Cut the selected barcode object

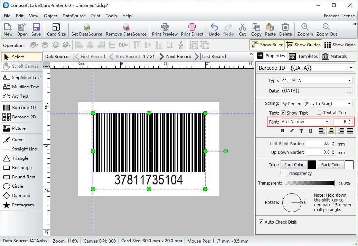(x=243, y=30)
